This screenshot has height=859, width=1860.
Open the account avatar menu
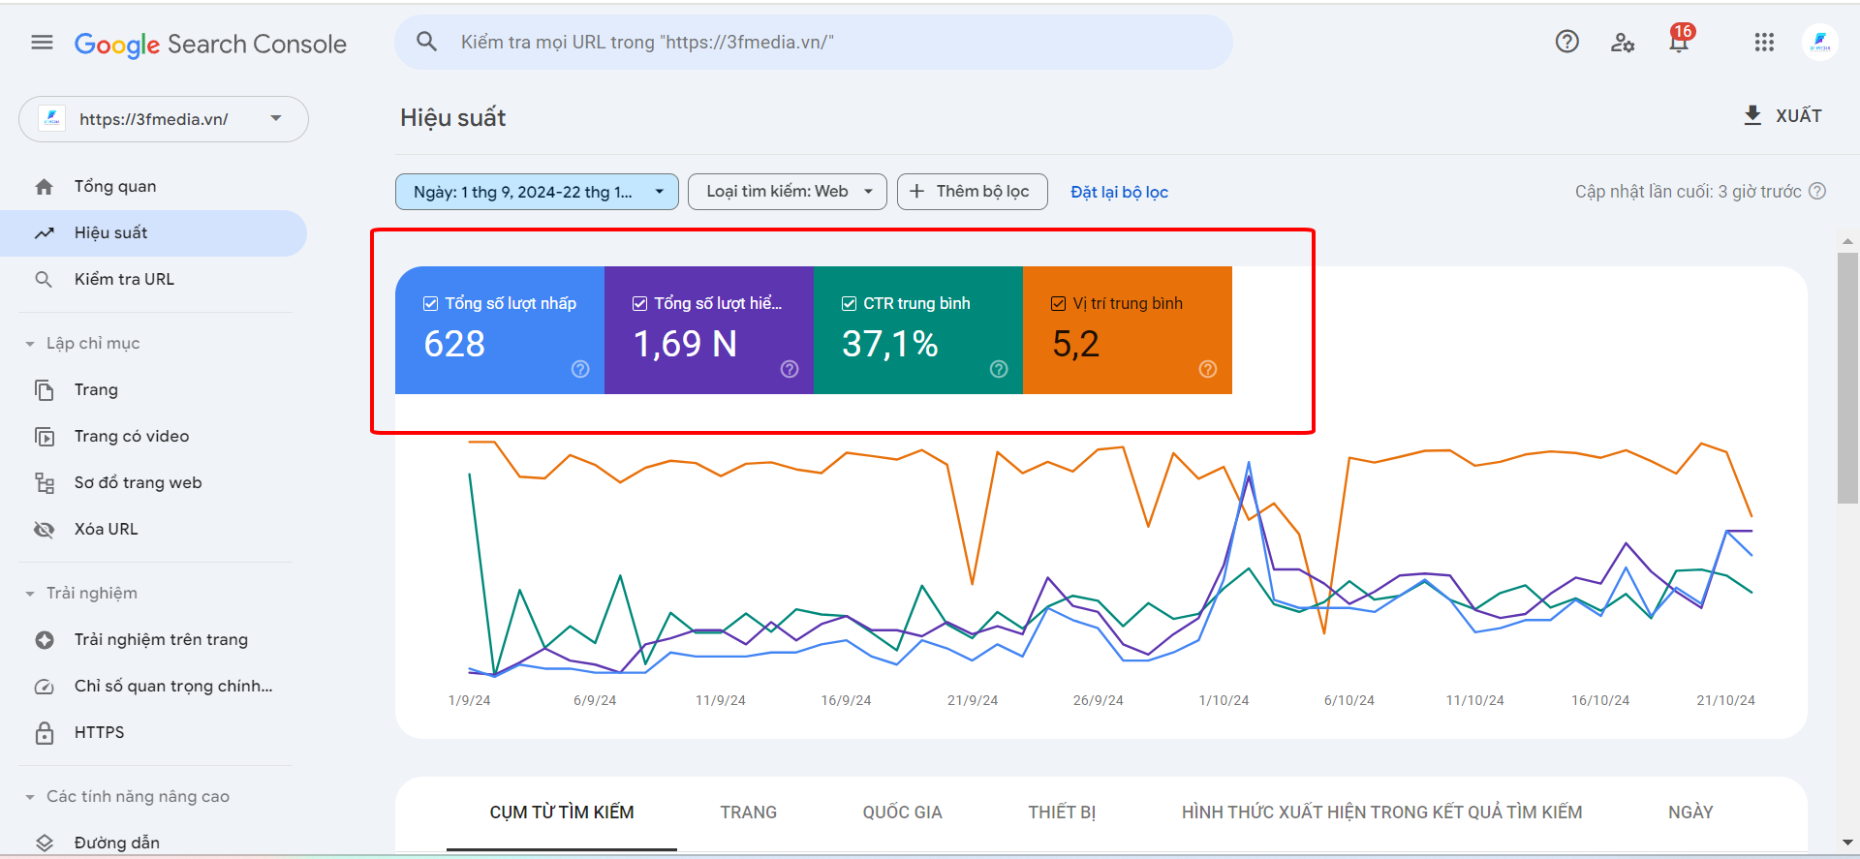tap(1820, 43)
